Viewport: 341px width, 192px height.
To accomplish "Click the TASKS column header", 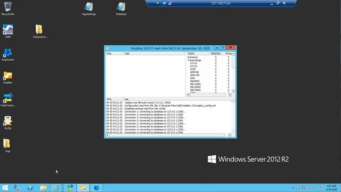I will (x=198, y=53).
